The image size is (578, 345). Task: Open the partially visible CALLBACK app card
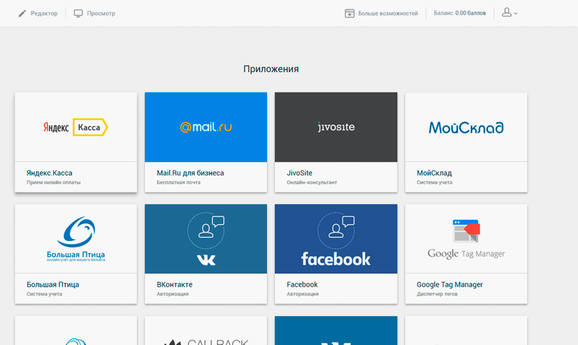click(205, 331)
